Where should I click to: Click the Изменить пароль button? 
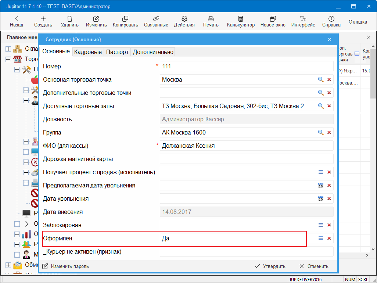click(x=66, y=266)
